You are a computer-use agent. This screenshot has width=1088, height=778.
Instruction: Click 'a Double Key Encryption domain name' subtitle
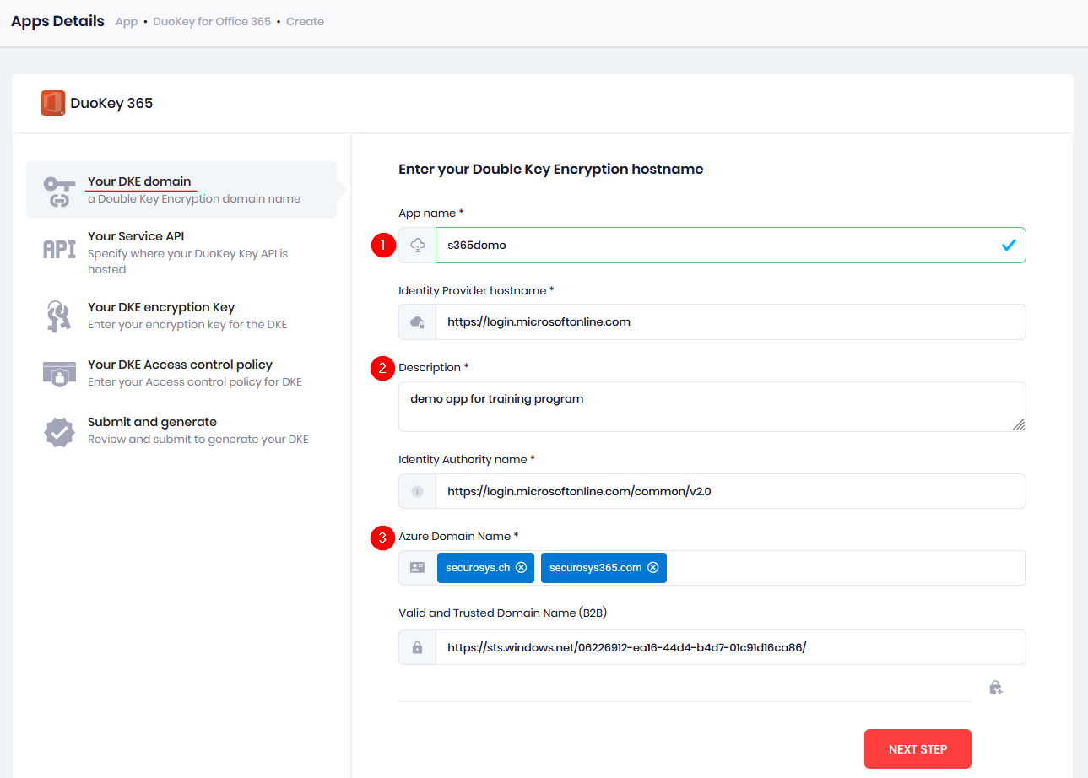coord(194,199)
